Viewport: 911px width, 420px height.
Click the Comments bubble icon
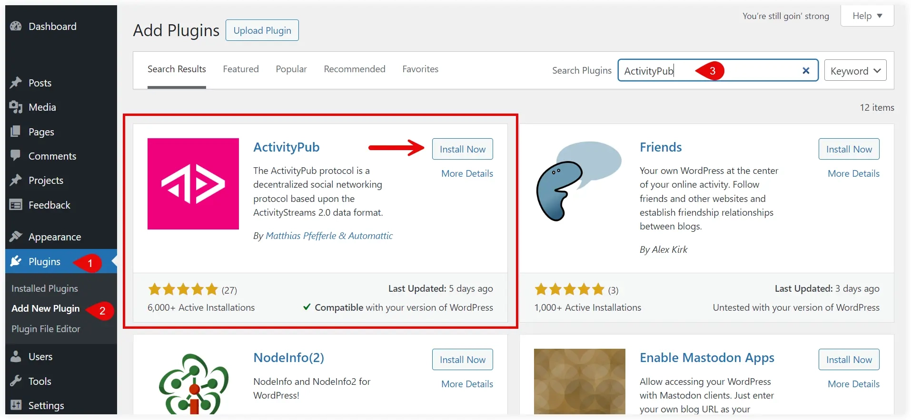16,156
